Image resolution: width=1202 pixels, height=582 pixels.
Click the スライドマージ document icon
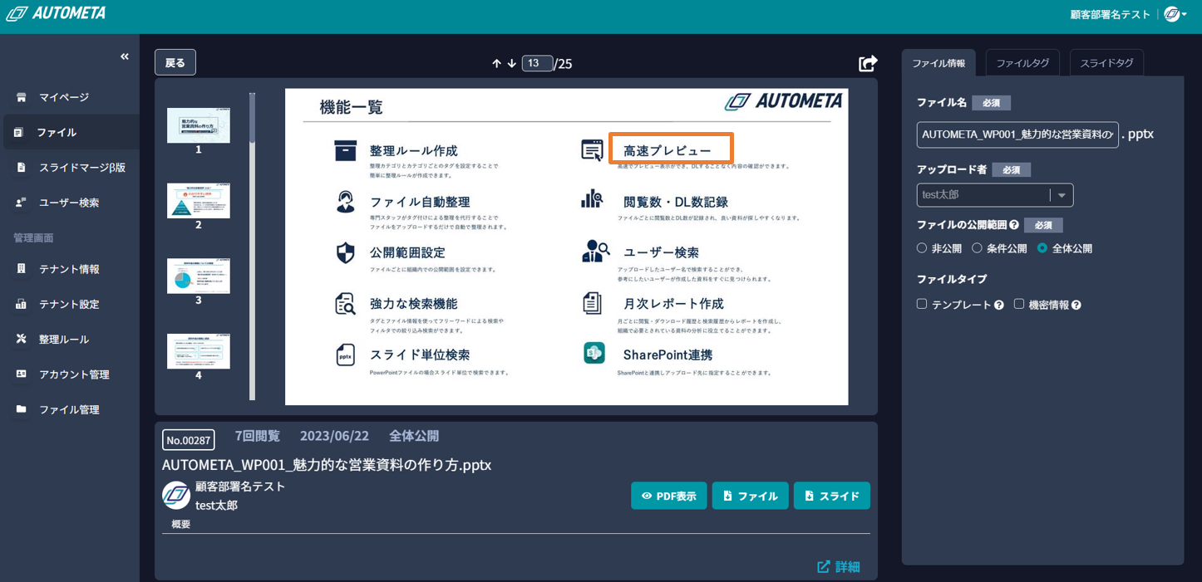tap(22, 168)
